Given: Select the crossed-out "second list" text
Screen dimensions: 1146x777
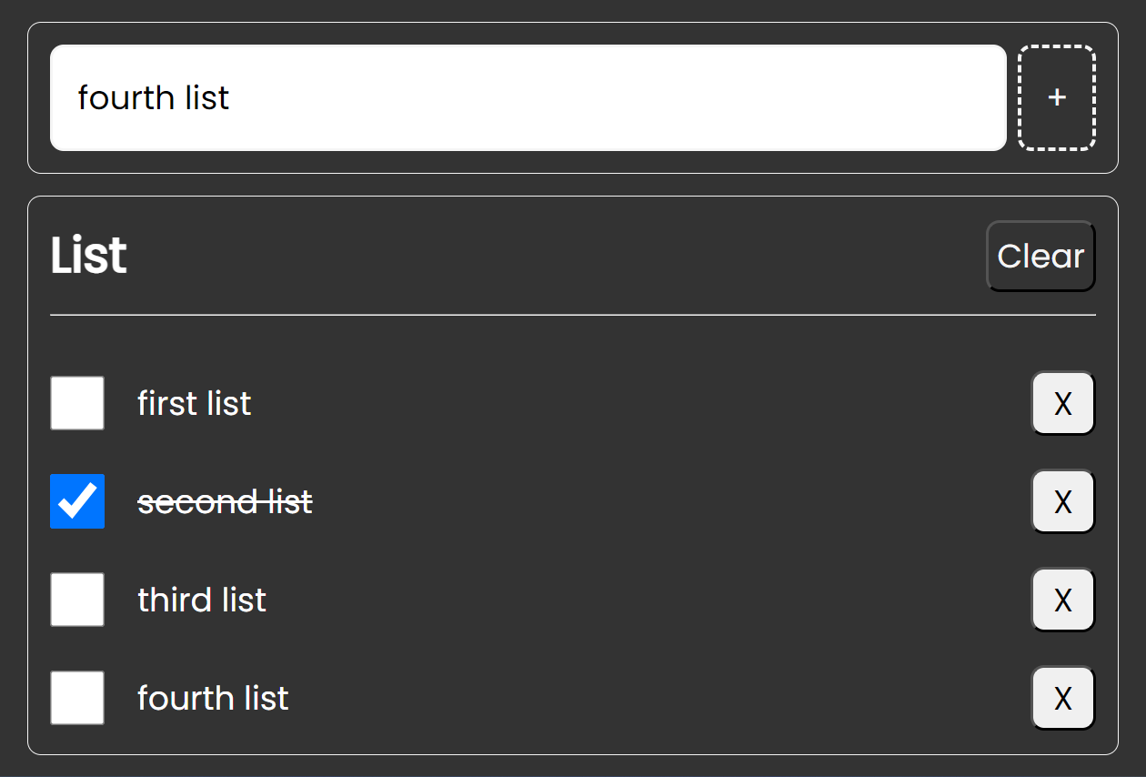Looking at the screenshot, I should coord(225,501).
